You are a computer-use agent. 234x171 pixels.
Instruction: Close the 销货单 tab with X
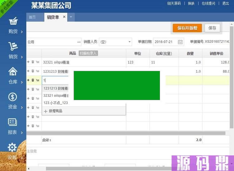(64, 17)
